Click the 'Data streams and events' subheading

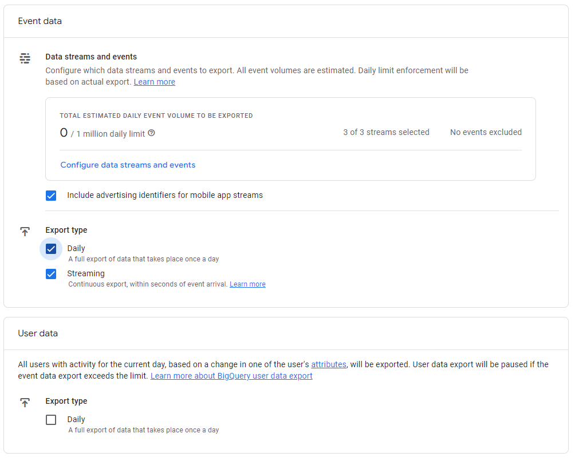[91, 57]
